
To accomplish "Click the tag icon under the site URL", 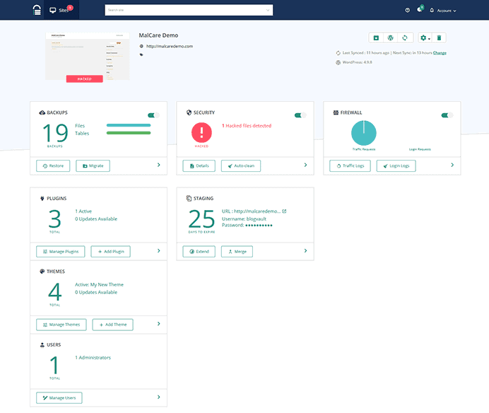I will click(x=141, y=54).
